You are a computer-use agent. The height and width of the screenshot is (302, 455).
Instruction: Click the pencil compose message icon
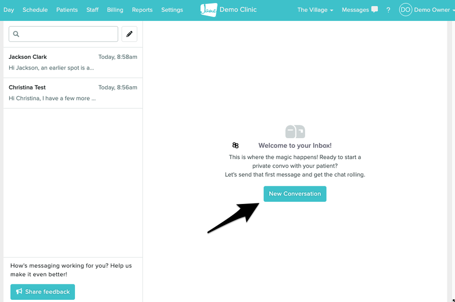coord(129,34)
